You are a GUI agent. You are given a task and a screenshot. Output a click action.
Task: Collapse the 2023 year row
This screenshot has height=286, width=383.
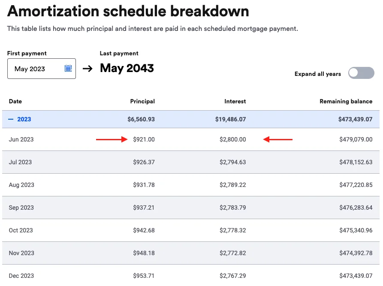[24, 119]
